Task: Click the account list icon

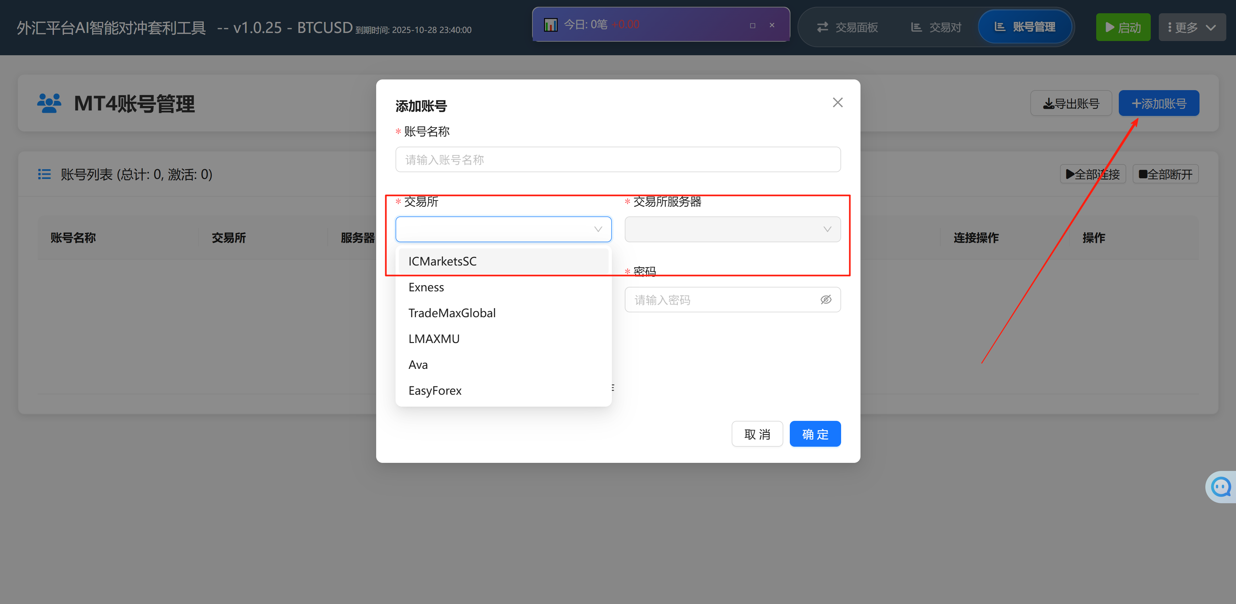Action: [45, 174]
